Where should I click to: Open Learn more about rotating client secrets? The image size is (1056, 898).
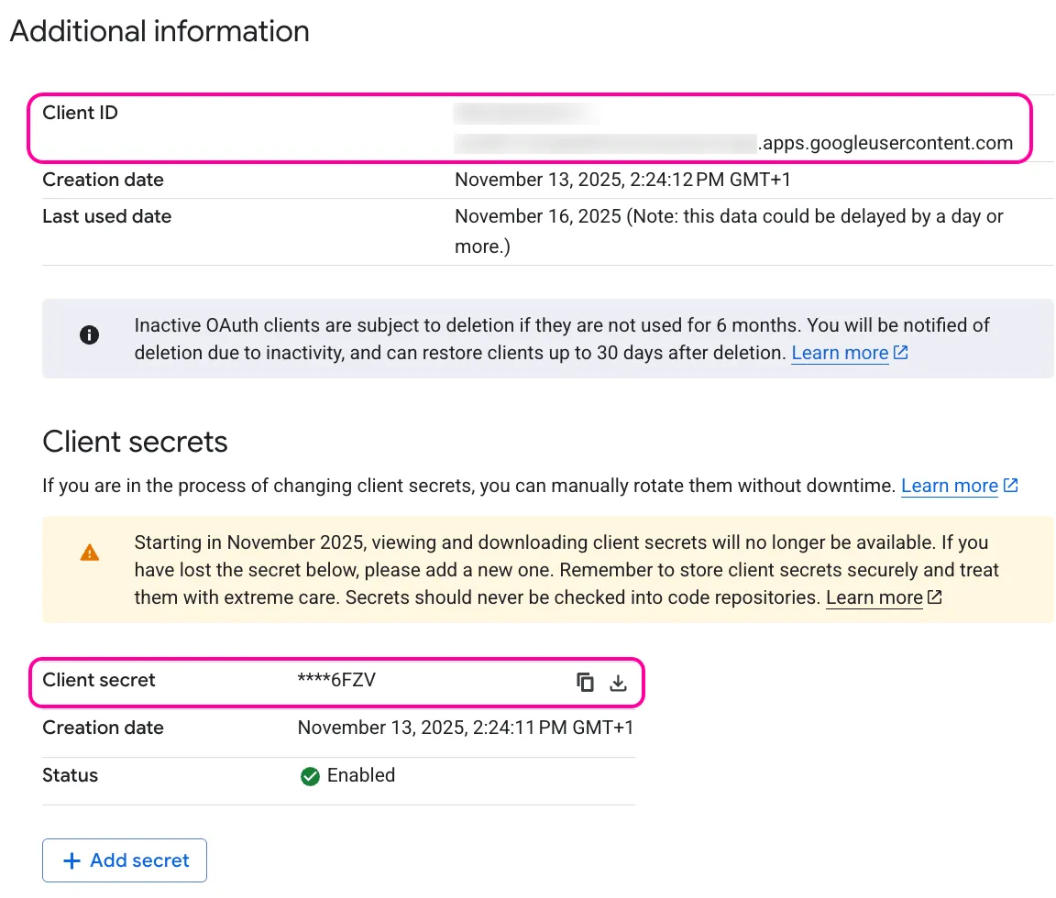point(950,486)
